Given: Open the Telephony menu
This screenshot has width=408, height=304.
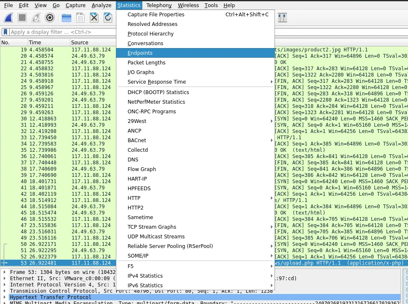Looking at the screenshot, I should tap(159, 5).
